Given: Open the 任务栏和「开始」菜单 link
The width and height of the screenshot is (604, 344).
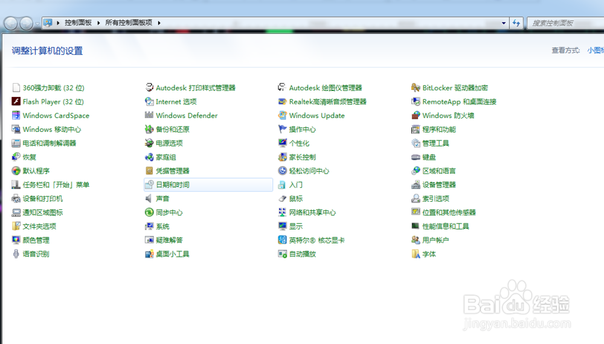Looking at the screenshot, I should click(56, 185).
